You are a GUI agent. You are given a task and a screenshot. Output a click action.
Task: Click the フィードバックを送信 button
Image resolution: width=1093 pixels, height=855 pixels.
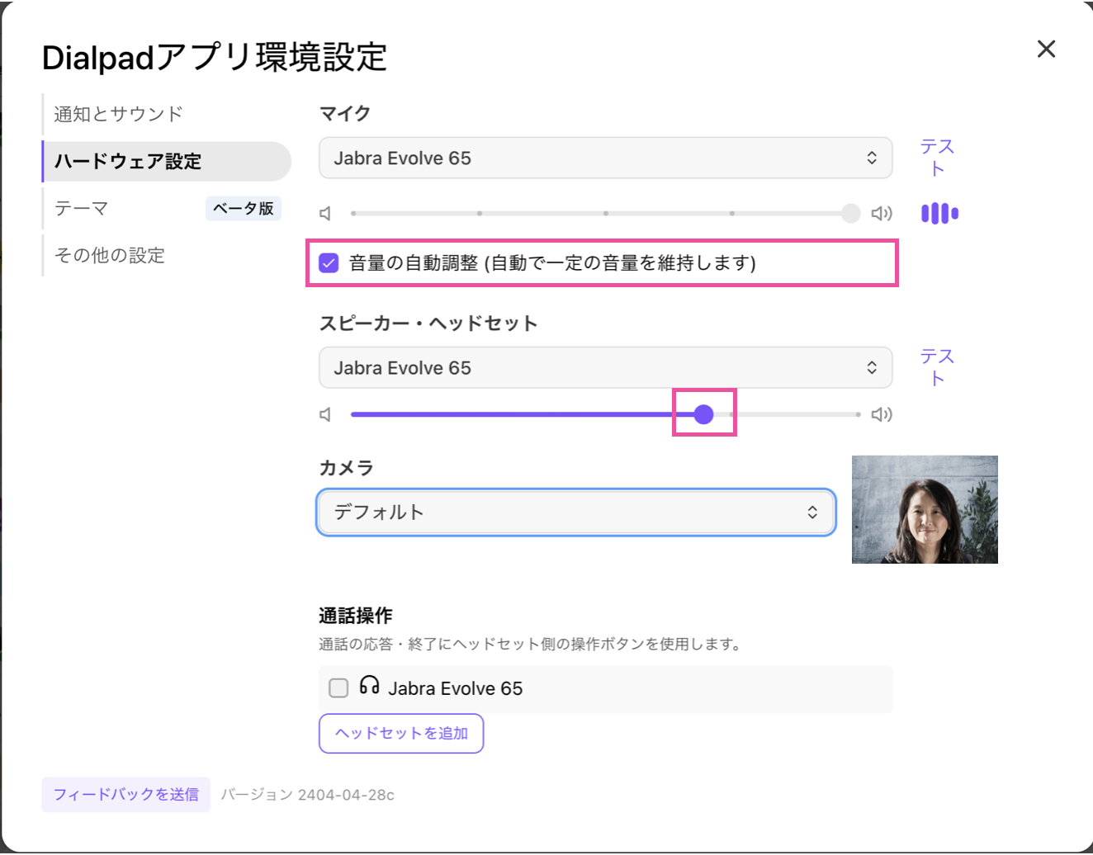[x=126, y=794]
